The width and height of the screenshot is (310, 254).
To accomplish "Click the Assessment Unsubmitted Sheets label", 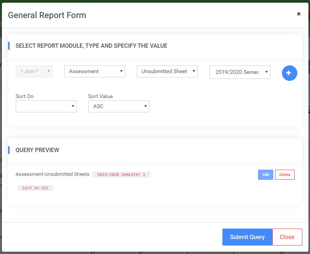I will coord(52,174).
